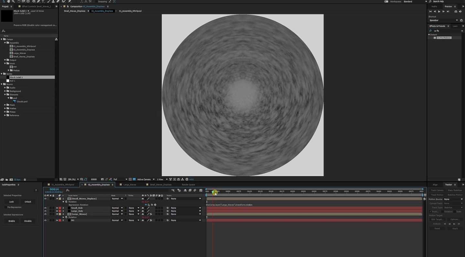Screen dimensions: 465x257
Task: Click expression language menu arrow icon
Action: [155, 205]
